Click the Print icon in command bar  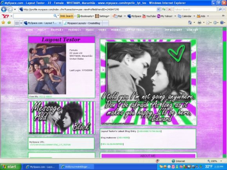(x=199, y=23)
